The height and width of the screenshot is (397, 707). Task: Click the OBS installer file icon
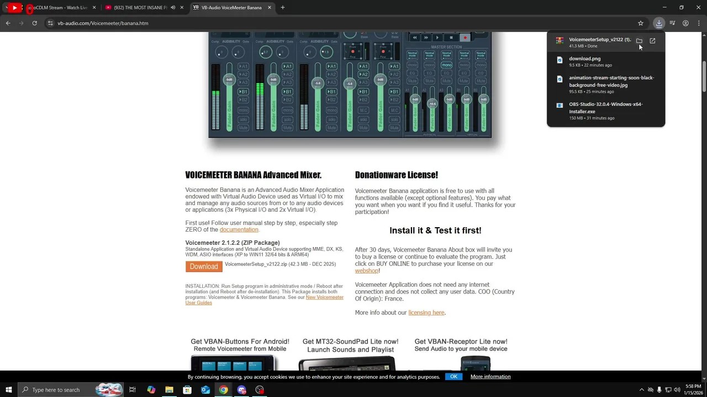(x=560, y=105)
